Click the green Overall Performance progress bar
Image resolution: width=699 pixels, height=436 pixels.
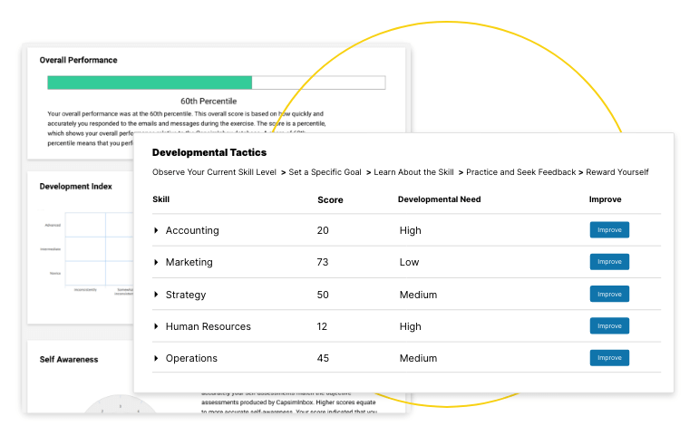click(x=150, y=82)
